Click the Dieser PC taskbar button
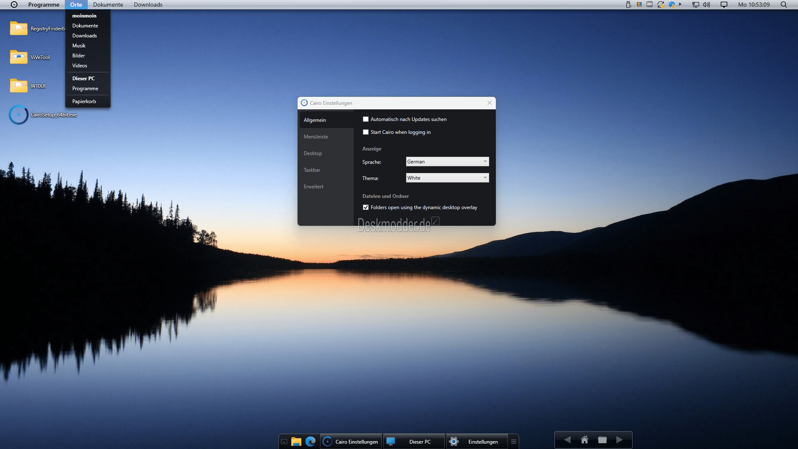The width and height of the screenshot is (798, 449). pos(414,442)
